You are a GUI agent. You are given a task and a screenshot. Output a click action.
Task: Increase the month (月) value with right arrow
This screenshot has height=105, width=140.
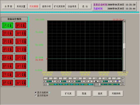pos(56,81)
